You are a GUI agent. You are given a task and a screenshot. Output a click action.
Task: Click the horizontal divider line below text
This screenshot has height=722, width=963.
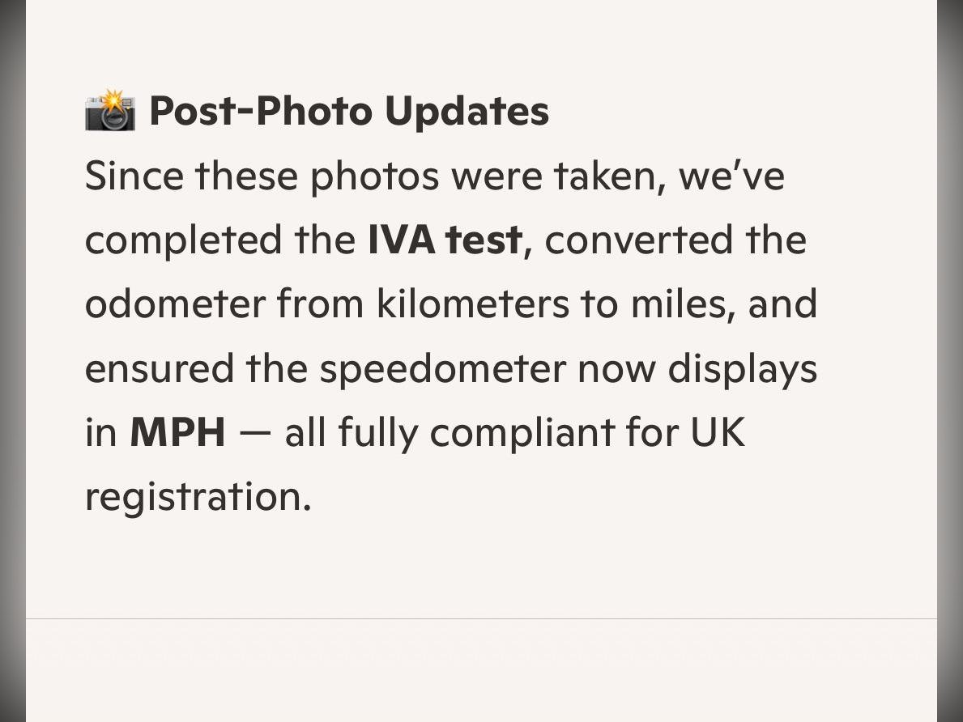(481, 619)
